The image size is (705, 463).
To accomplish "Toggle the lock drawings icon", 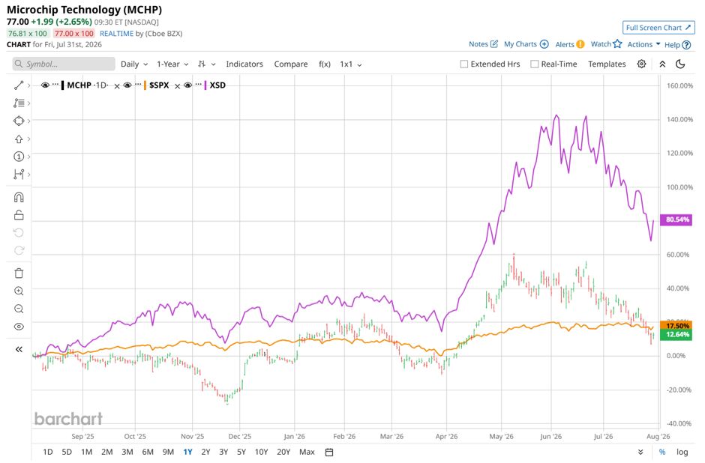I will [19, 215].
